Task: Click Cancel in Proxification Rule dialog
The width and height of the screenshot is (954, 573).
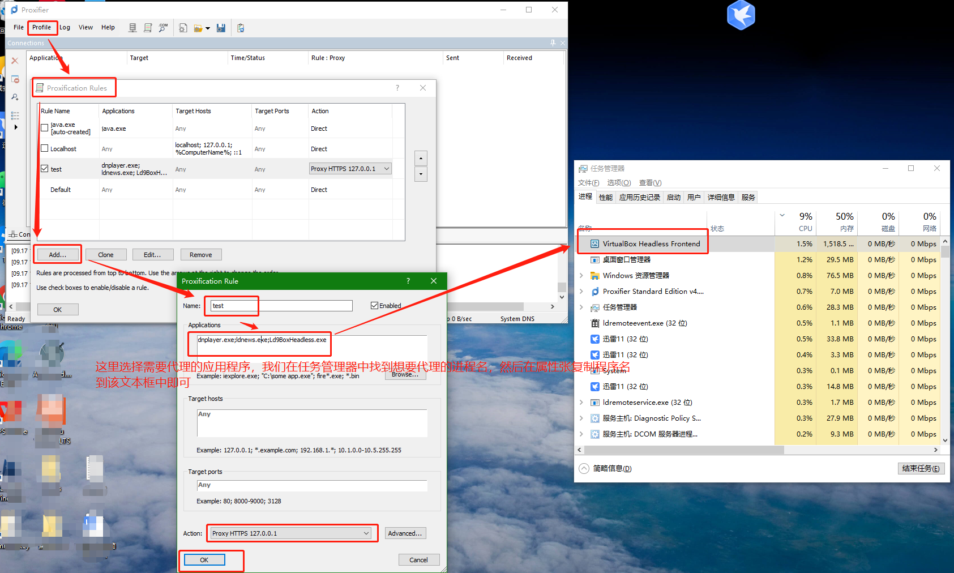Action: tap(419, 560)
